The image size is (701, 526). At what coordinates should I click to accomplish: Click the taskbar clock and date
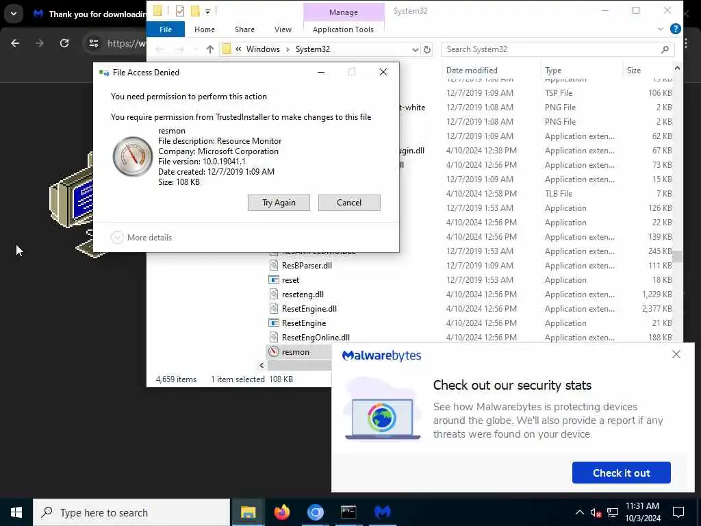click(642, 512)
